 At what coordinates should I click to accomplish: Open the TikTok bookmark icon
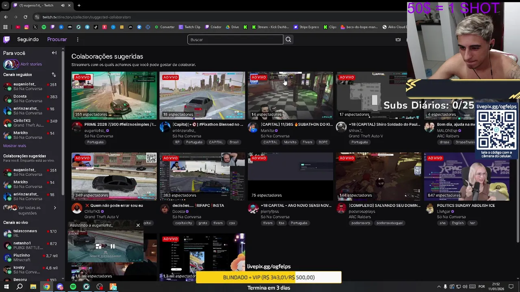click(x=96, y=27)
